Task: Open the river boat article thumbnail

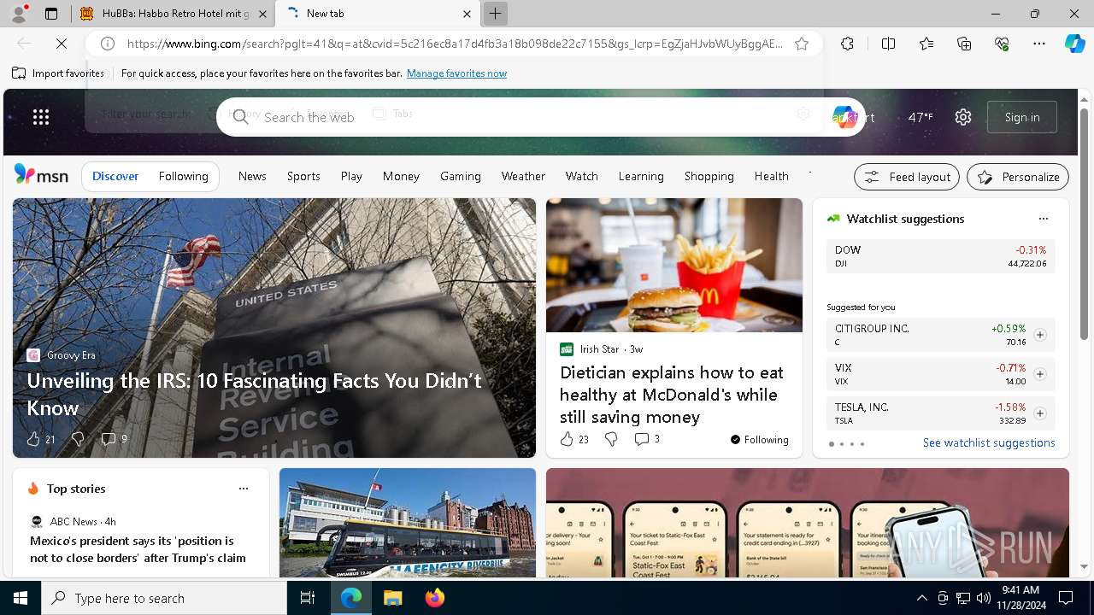Action: coord(408,523)
